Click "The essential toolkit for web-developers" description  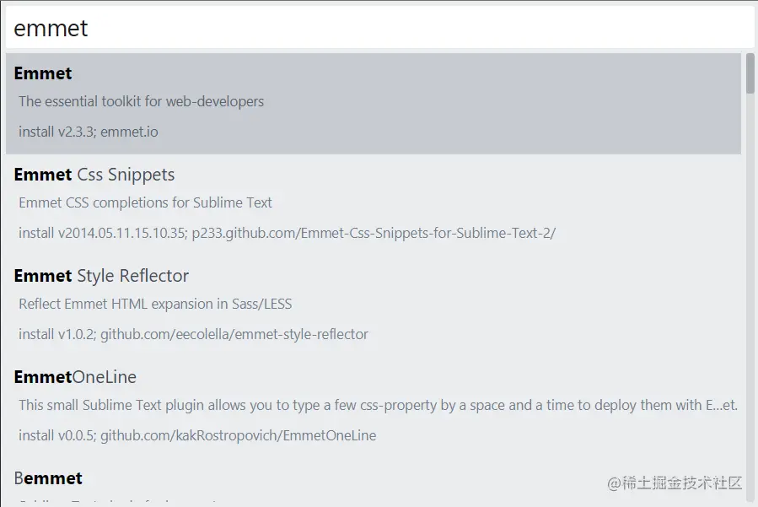click(x=141, y=101)
